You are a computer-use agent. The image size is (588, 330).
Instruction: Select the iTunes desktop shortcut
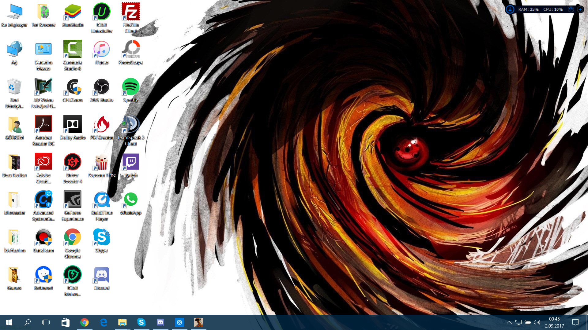102,53
